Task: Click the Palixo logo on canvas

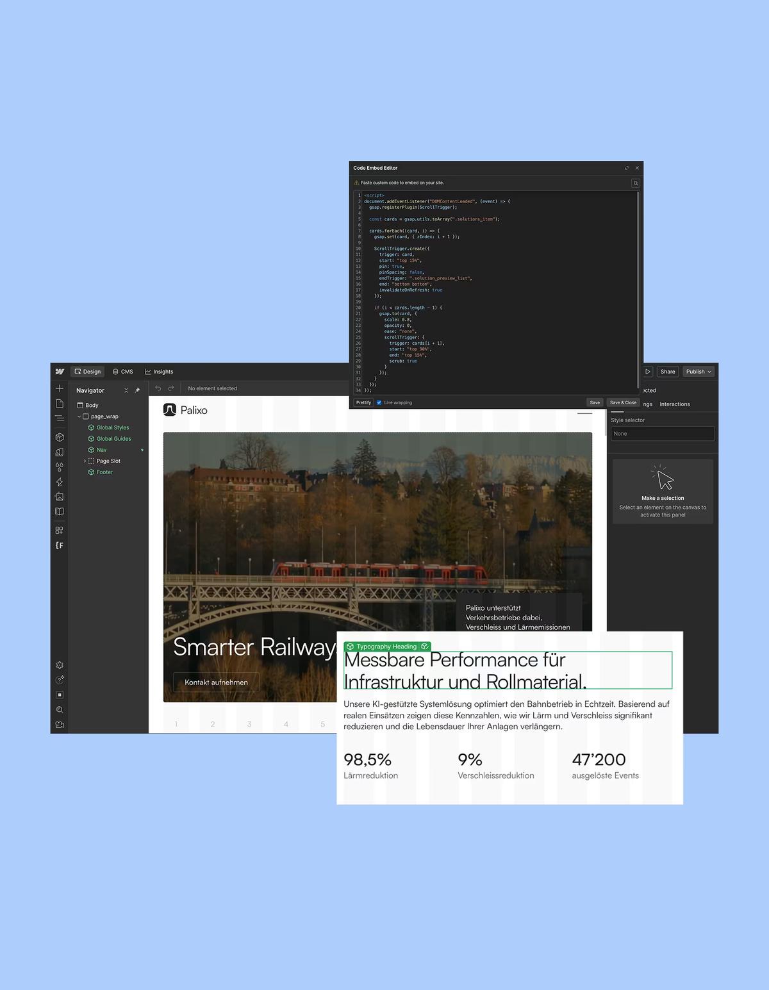Action: click(x=185, y=410)
